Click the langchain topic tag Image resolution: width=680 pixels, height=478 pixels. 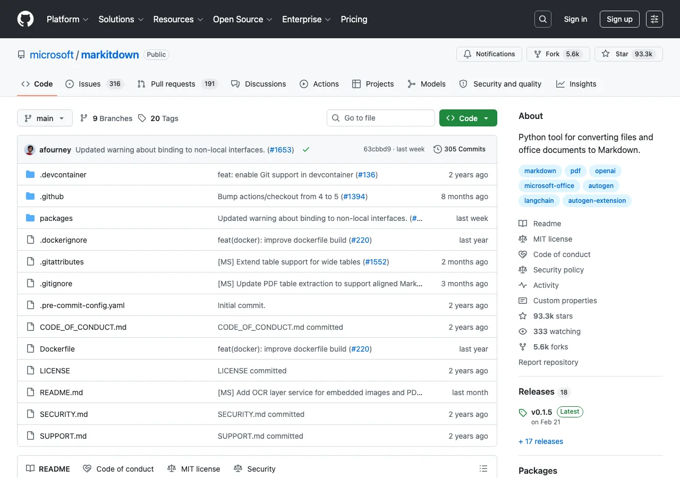click(x=539, y=201)
